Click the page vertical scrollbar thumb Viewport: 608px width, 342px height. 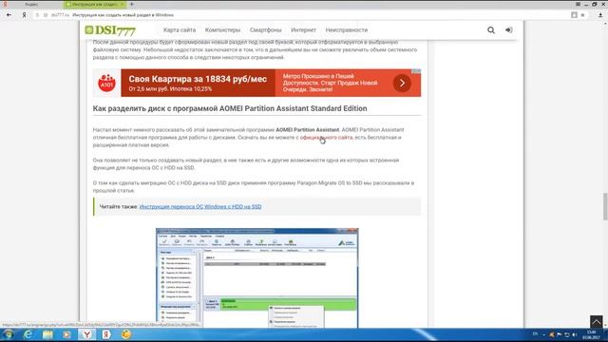point(605,206)
